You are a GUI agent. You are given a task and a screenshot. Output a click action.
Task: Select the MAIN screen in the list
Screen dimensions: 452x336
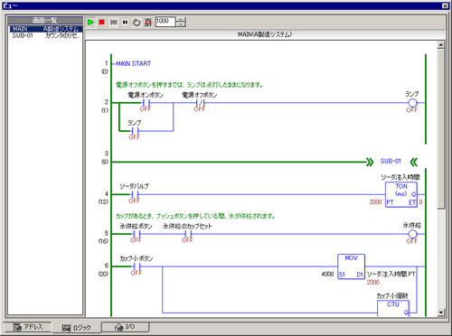point(45,29)
